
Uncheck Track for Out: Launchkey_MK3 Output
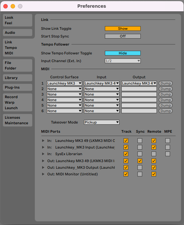point(126,167)
